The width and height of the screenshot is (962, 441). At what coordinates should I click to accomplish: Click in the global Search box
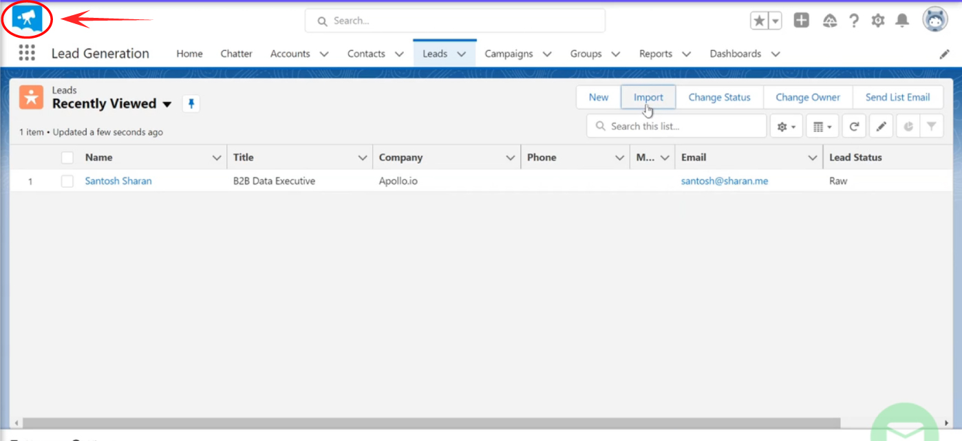pyautogui.click(x=455, y=21)
